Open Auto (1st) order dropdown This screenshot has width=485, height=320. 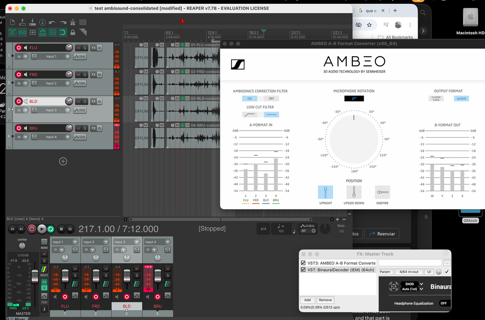point(412,289)
